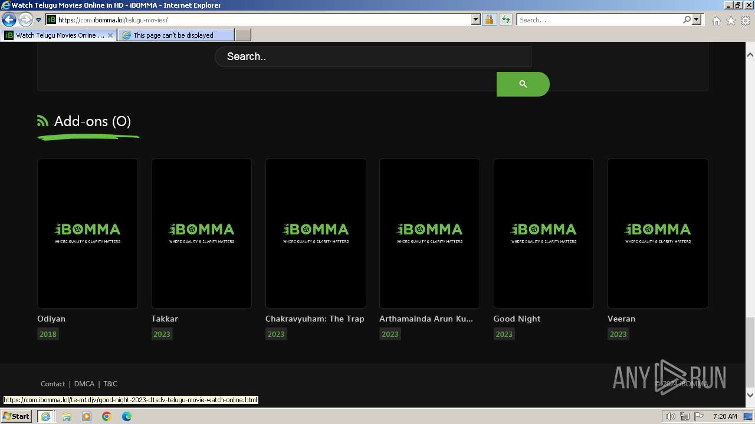Click the browser search magnifier icon
The height and width of the screenshot is (424, 755).
(687, 20)
